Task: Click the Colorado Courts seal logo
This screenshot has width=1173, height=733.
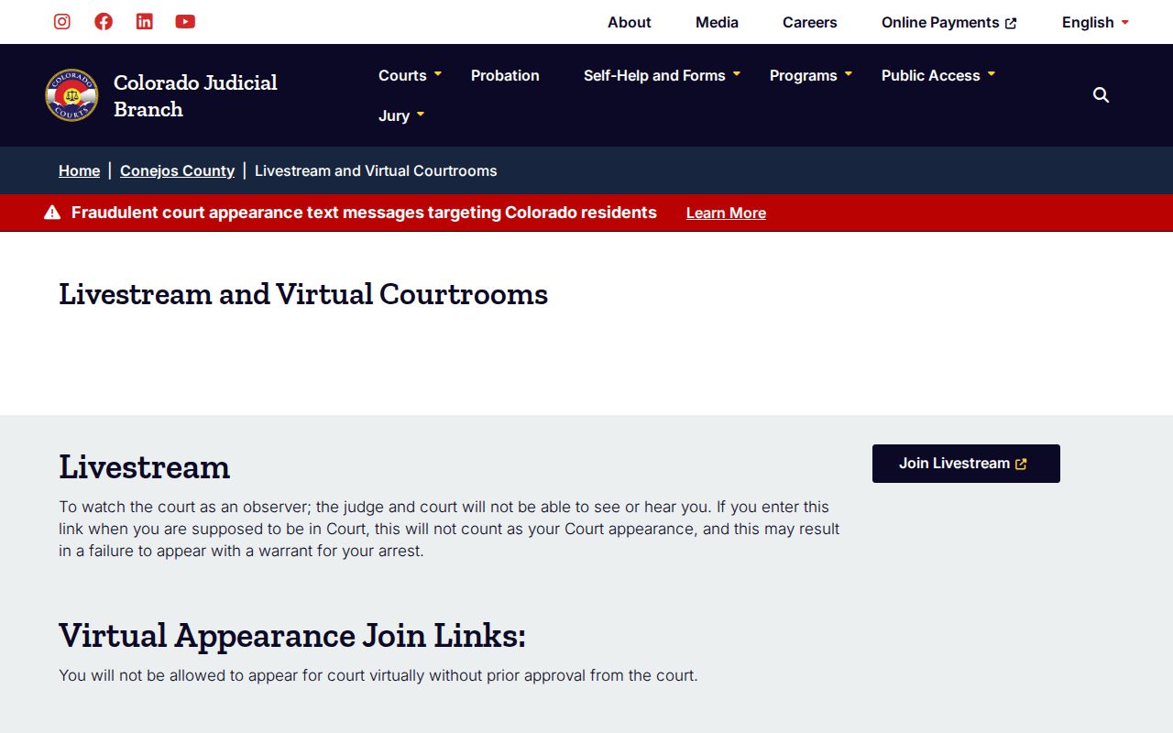Action: point(71,95)
